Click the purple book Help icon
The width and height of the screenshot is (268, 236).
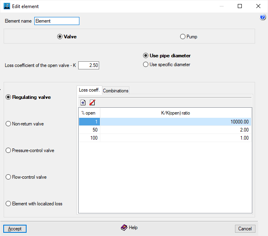124,228
